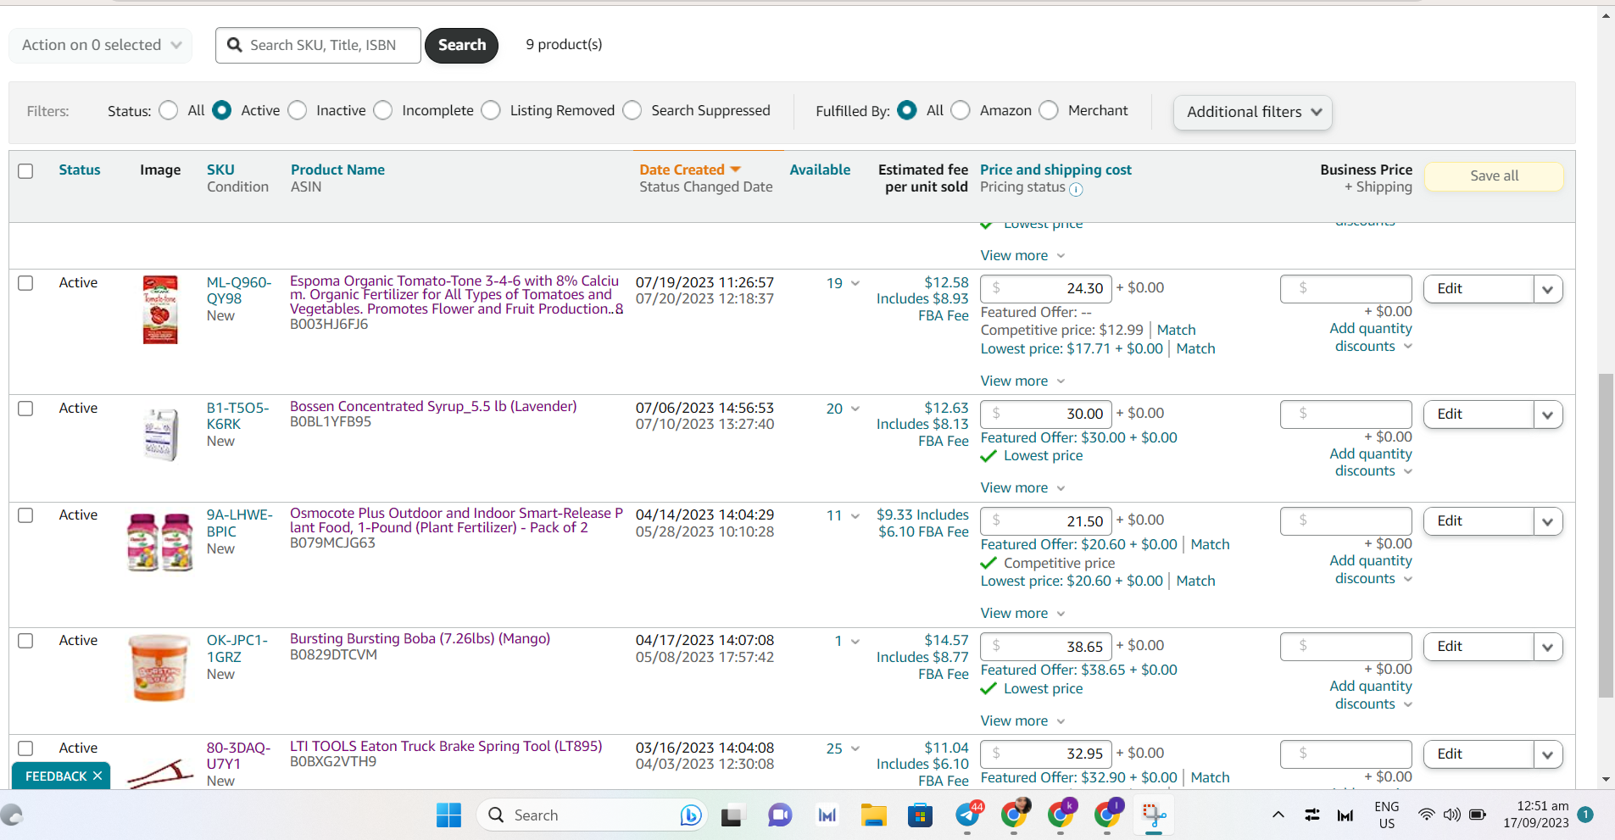Check the Osmocote Plus row checkbox

pyautogui.click(x=25, y=515)
